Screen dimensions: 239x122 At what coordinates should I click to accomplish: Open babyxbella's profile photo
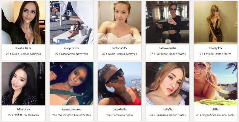[x=119, y=84]
